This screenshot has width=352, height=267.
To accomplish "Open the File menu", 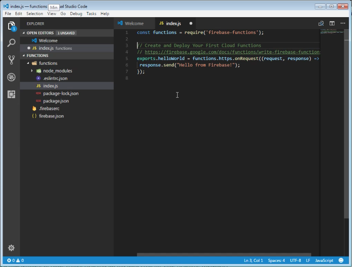I will pos(8,14).
